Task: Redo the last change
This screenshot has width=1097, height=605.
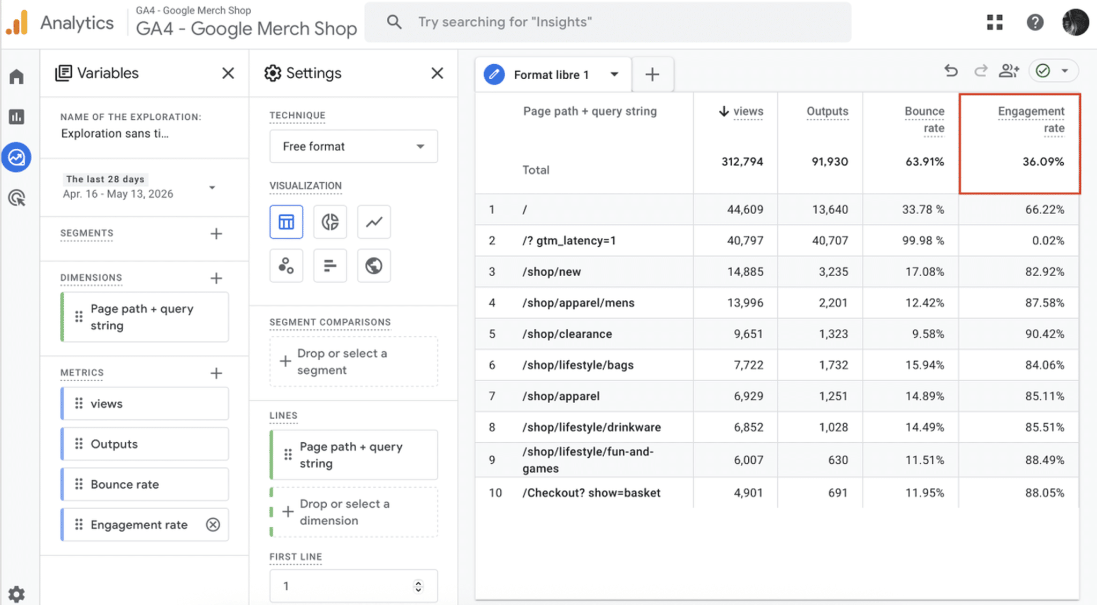Action: click(x=980, y=71)
